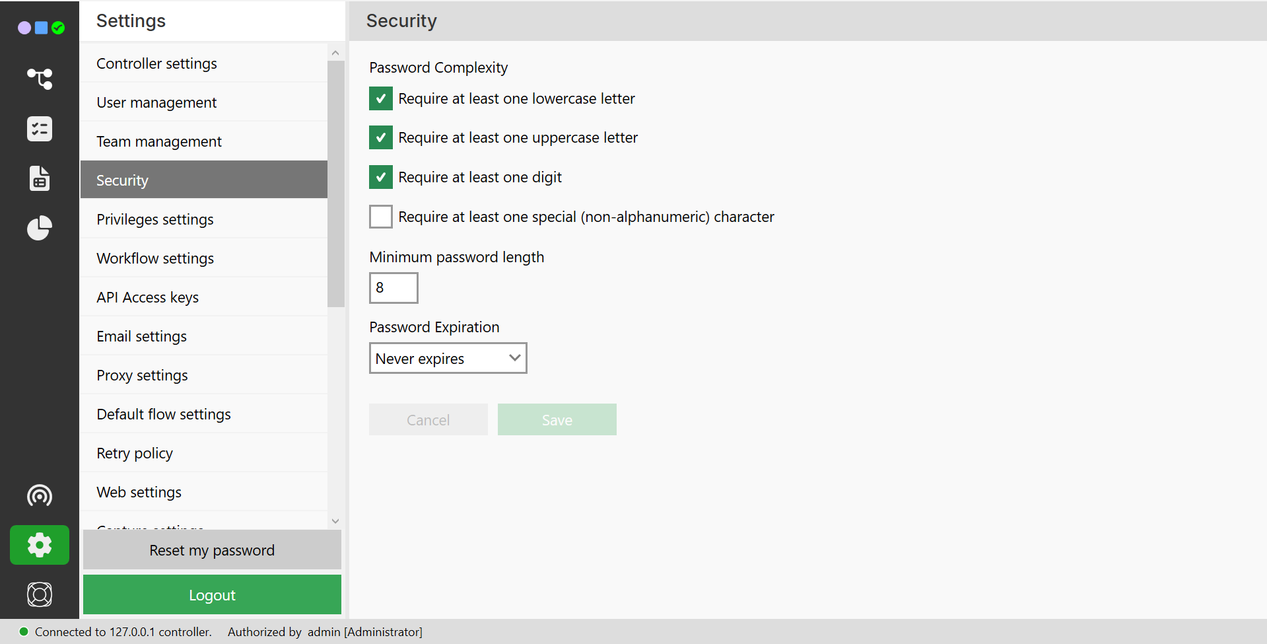Open User management settings

tap(156, 102)
